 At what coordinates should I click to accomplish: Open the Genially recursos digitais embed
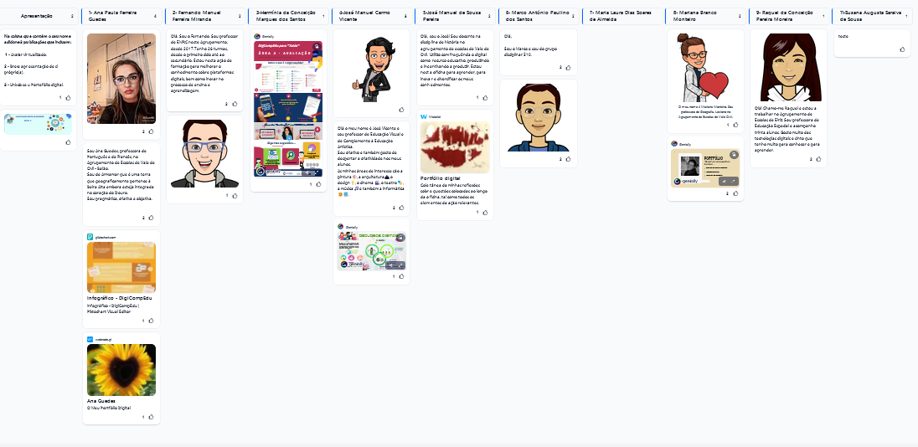point(371,250)
